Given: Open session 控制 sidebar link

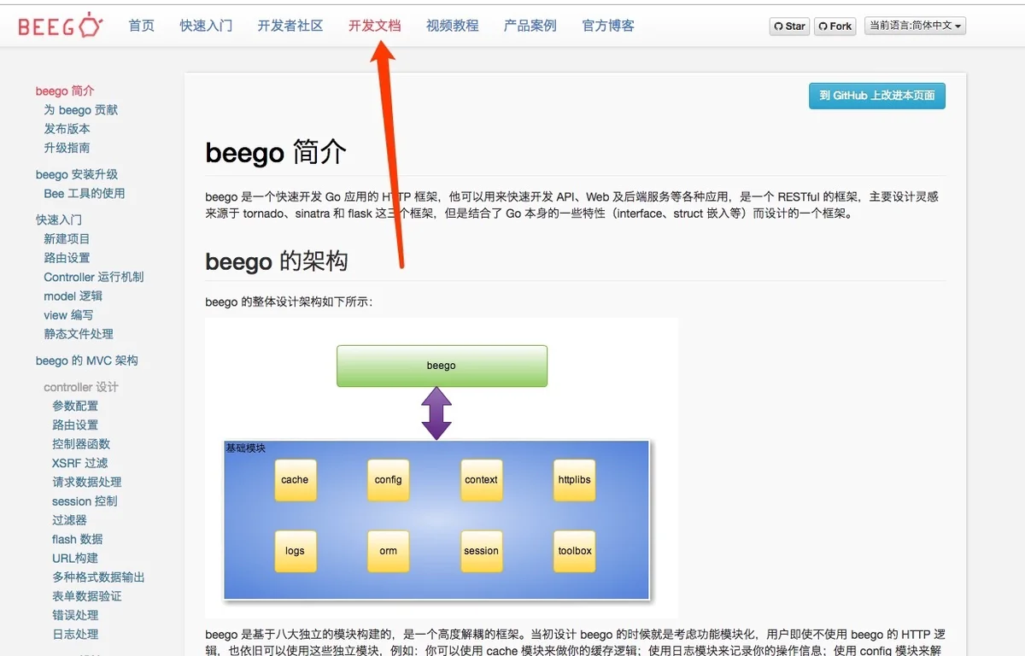Looking at the screenshot, I should point(85,501).
